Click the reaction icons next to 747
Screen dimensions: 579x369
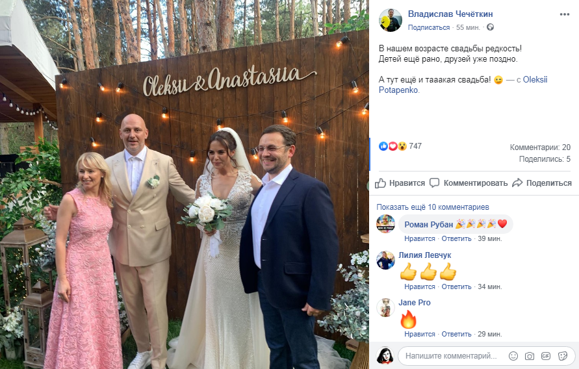coord(392,146)
